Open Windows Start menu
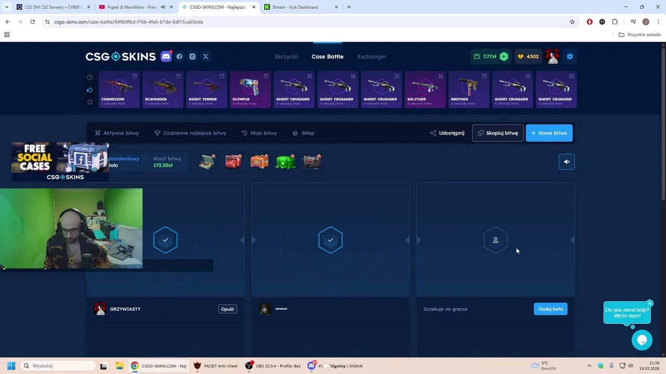The width and height of the screenshot is (666, 374). pos(11,366)
